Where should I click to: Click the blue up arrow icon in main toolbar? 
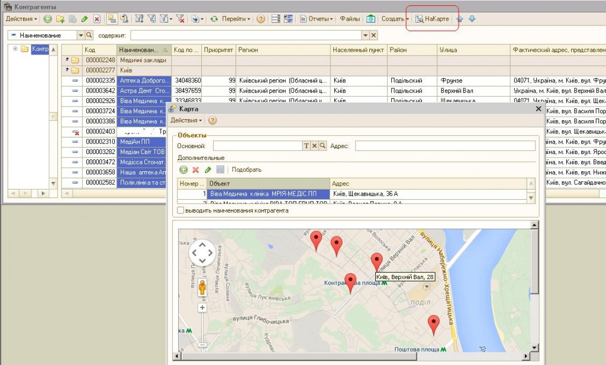click(x=459, y=18)
